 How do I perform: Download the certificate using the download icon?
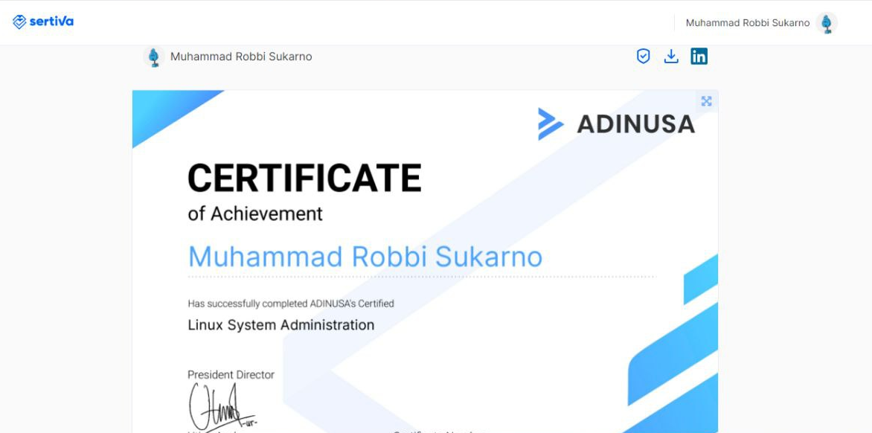[x=671, y=57]
